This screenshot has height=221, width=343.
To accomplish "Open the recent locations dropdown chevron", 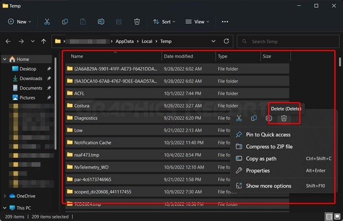I will click(33, 41).
